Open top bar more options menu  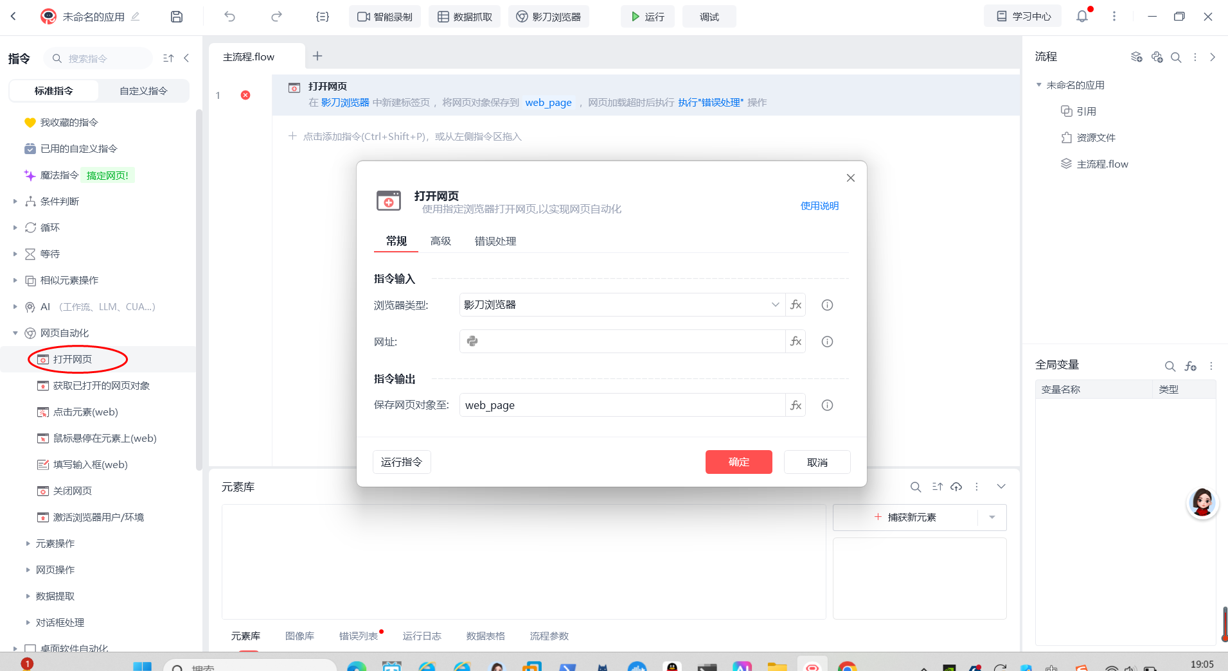tap(1114, 17)
